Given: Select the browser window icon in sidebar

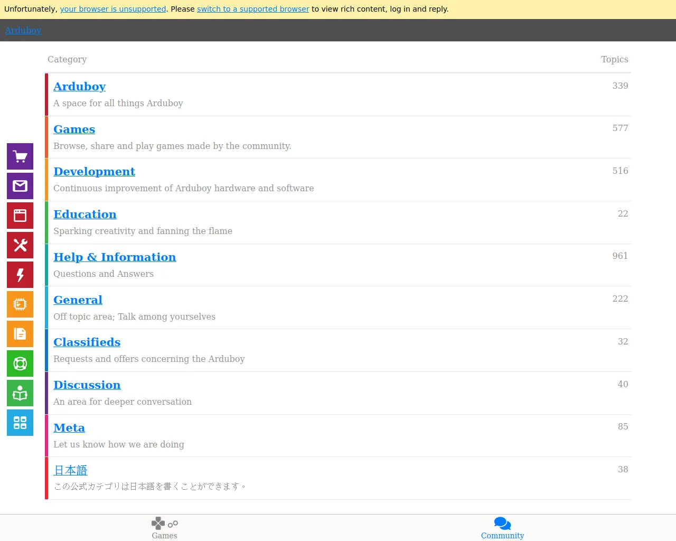Looking at the screenshot, I should [20, 216].
